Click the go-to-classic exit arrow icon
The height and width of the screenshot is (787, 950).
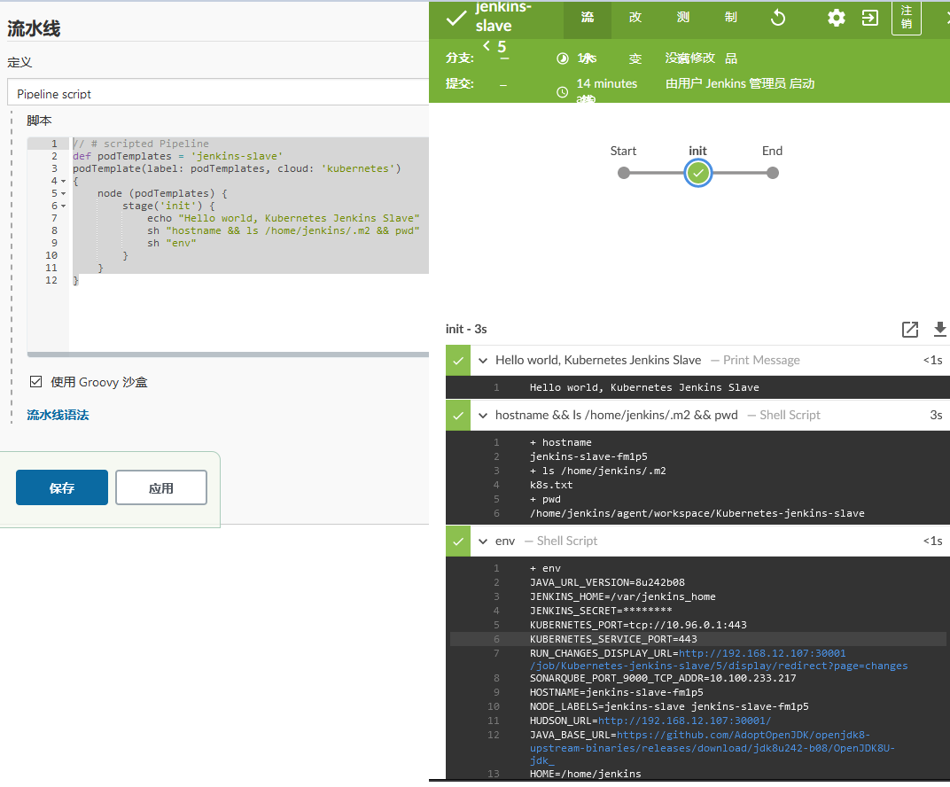click(x=870, y=19)
